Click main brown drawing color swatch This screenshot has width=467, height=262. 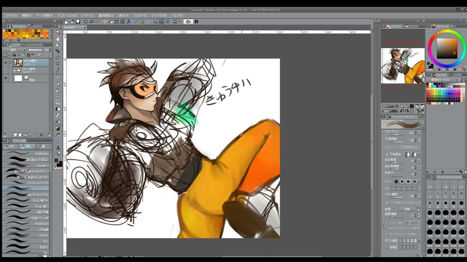point(56,161)
